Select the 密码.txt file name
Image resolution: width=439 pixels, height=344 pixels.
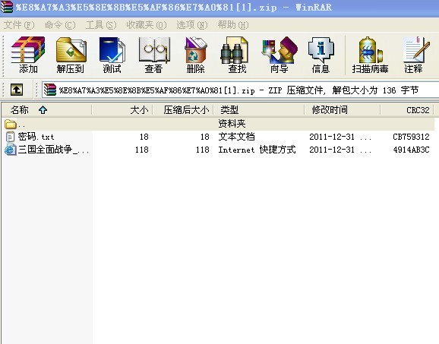coord(36,137)
